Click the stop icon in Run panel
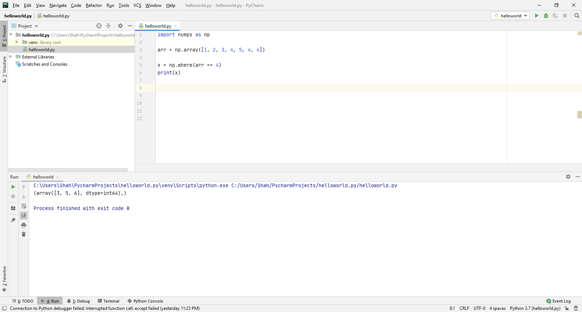Screen dimensions: 582x312 [x=13, y=196]
